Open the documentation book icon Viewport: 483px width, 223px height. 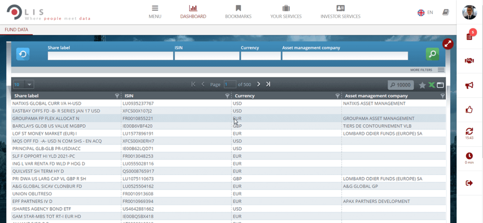445,12
